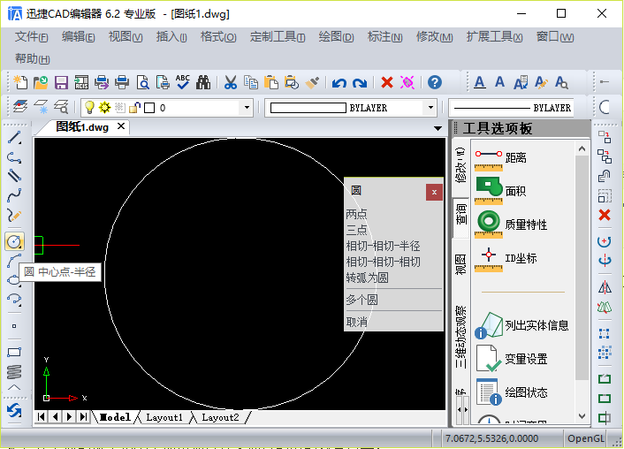Select the Model tab
The image size is (624, 449).
pos(115,417)
